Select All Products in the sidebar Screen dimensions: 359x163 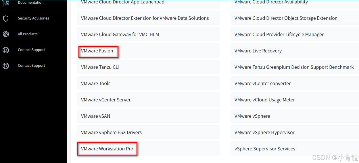28,34
